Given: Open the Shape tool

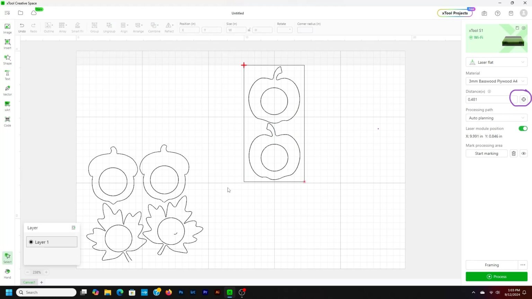Looking at the screenshot, I should click(x=7, y=59).
